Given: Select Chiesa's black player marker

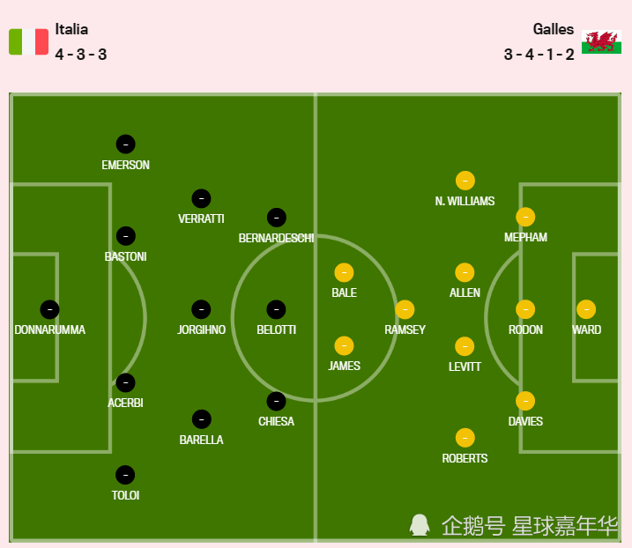Looking at the screenshot, I should point(276,402).
